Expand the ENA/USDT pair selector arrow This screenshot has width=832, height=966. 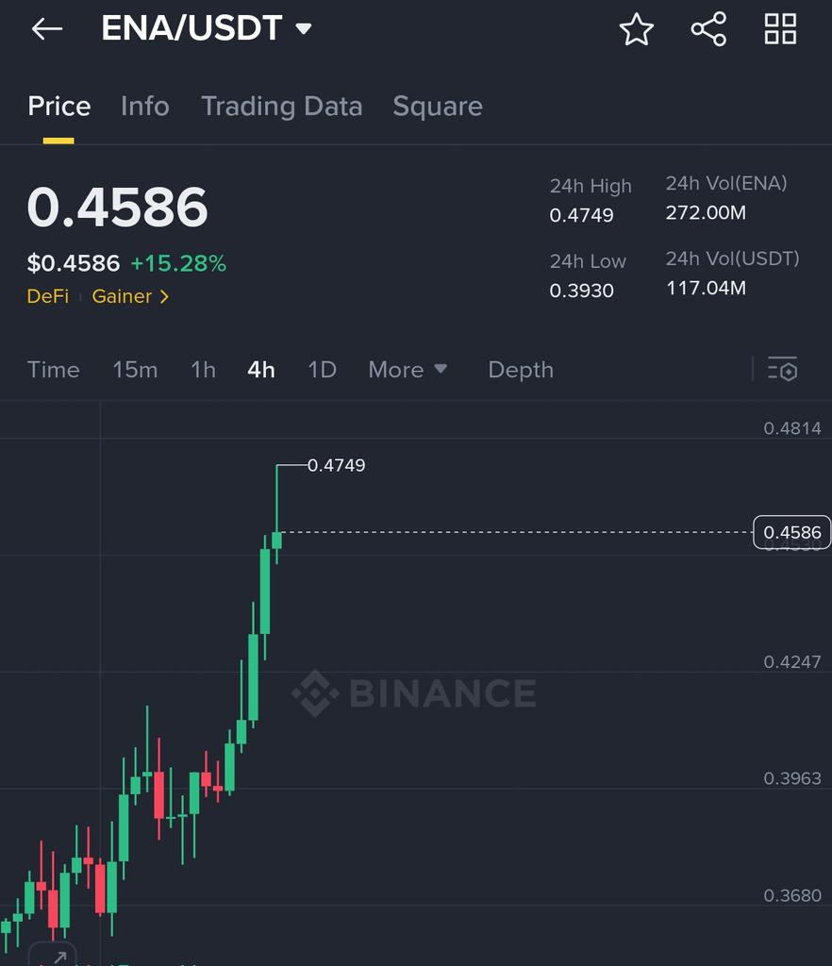coord(304,28)
